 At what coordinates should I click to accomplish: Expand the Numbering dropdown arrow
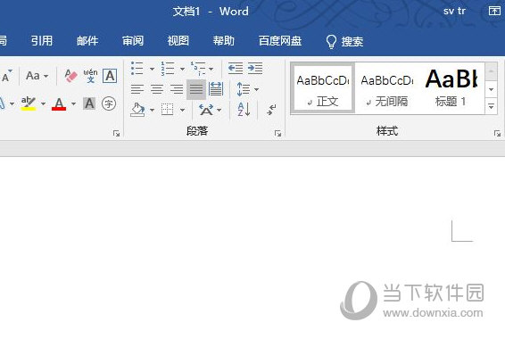(x=182, y=69)
